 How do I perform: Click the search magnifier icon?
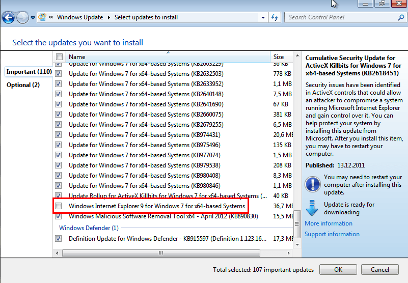coord(401,17)
